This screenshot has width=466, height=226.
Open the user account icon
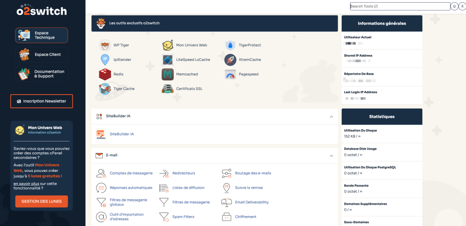click(461, 6)
